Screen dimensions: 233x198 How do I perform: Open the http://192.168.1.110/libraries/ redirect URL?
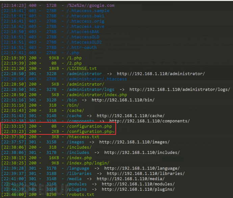click(146, 173)
